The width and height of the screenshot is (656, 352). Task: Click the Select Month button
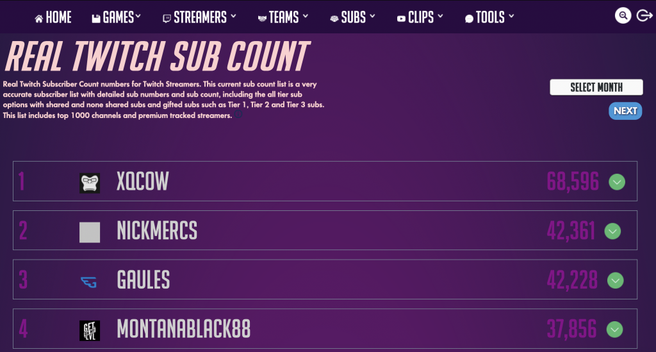click(596, 87)
